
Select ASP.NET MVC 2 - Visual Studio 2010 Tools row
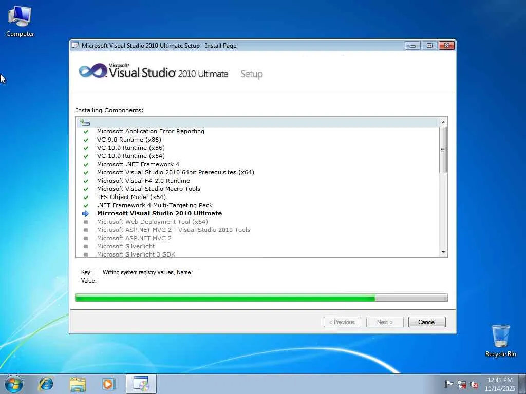coord(257,230)
